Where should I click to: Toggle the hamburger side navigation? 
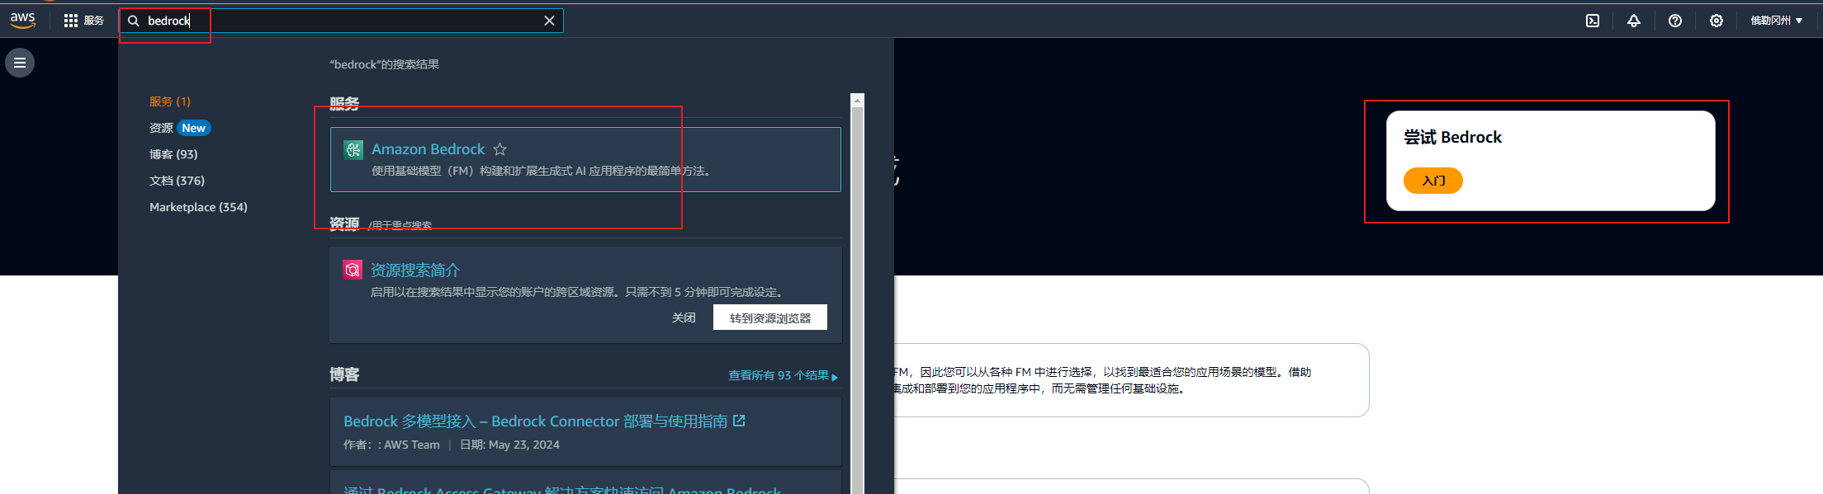[20, 63]
